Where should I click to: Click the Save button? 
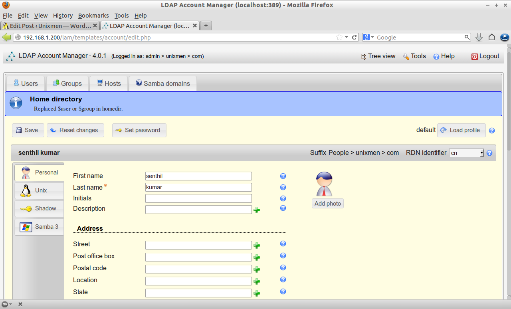(28, 130)
